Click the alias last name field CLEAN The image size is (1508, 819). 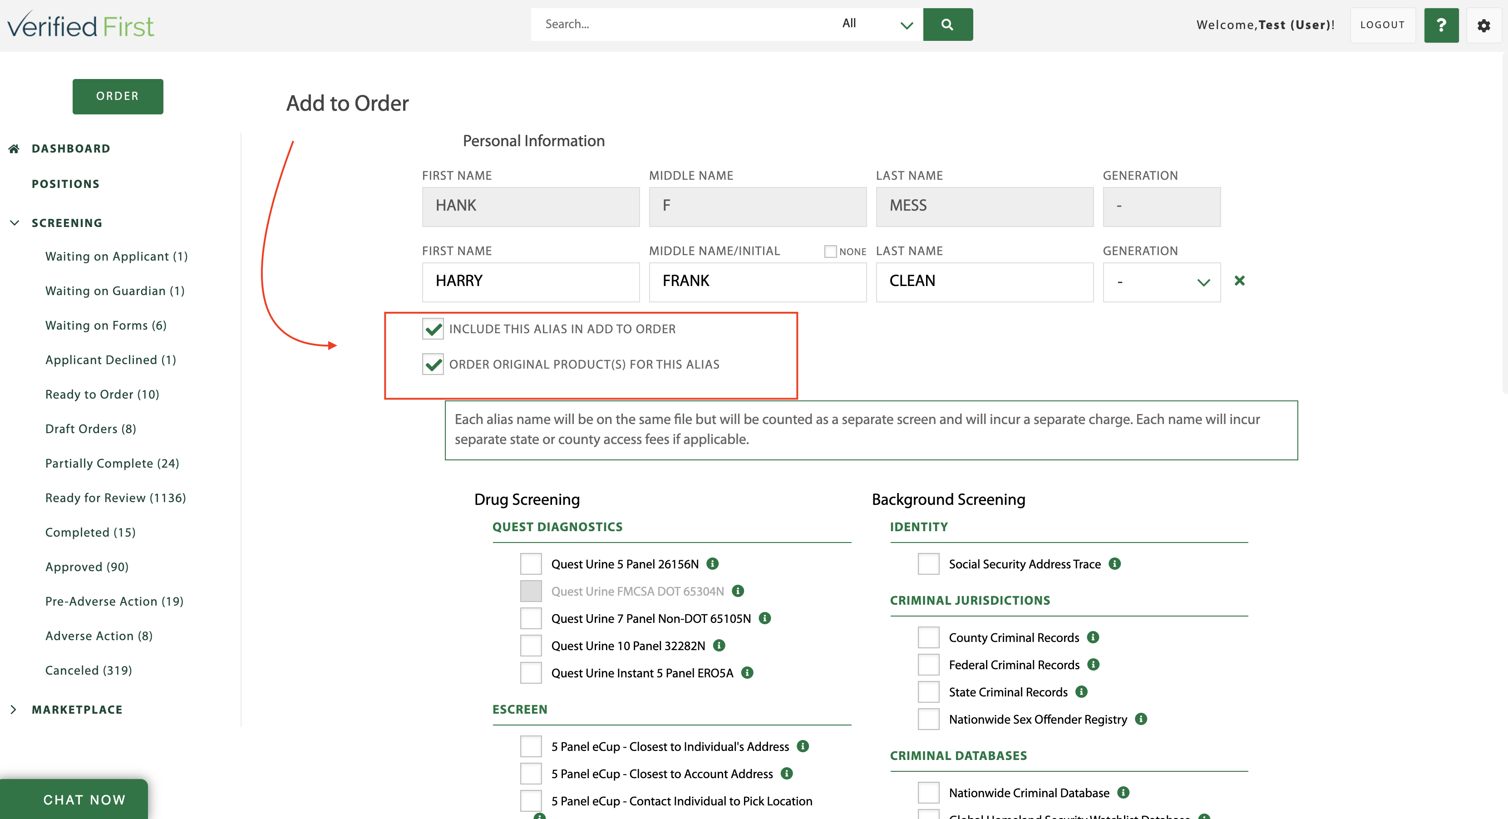pos(985,282)
